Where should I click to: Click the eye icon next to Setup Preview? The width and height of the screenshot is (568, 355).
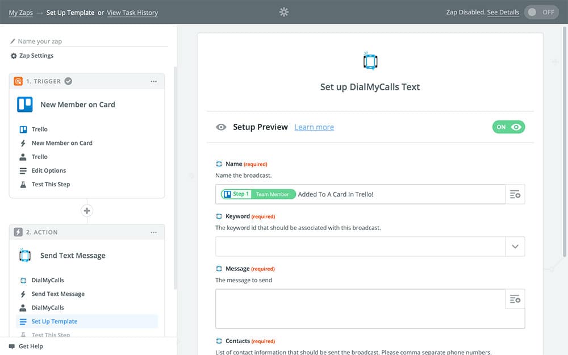222,127
